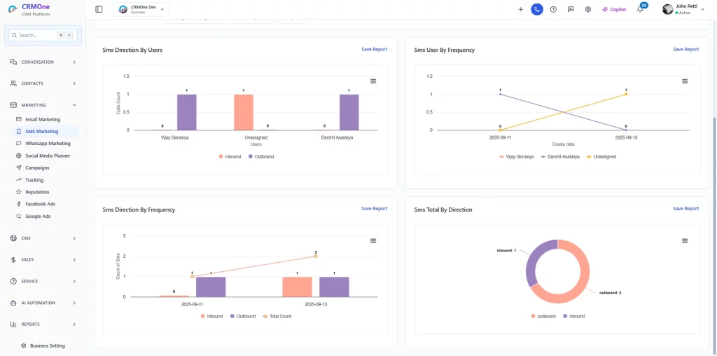Open hamburger menu of Sms Direction By Users chart
The width and height of the screenshot is (717, 356).
[x=373, y=81]
